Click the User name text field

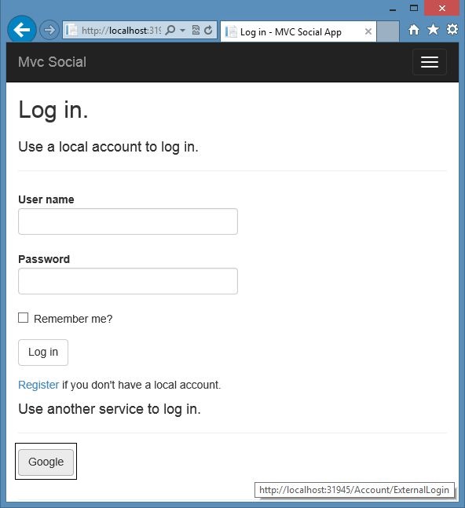(128, 221)
